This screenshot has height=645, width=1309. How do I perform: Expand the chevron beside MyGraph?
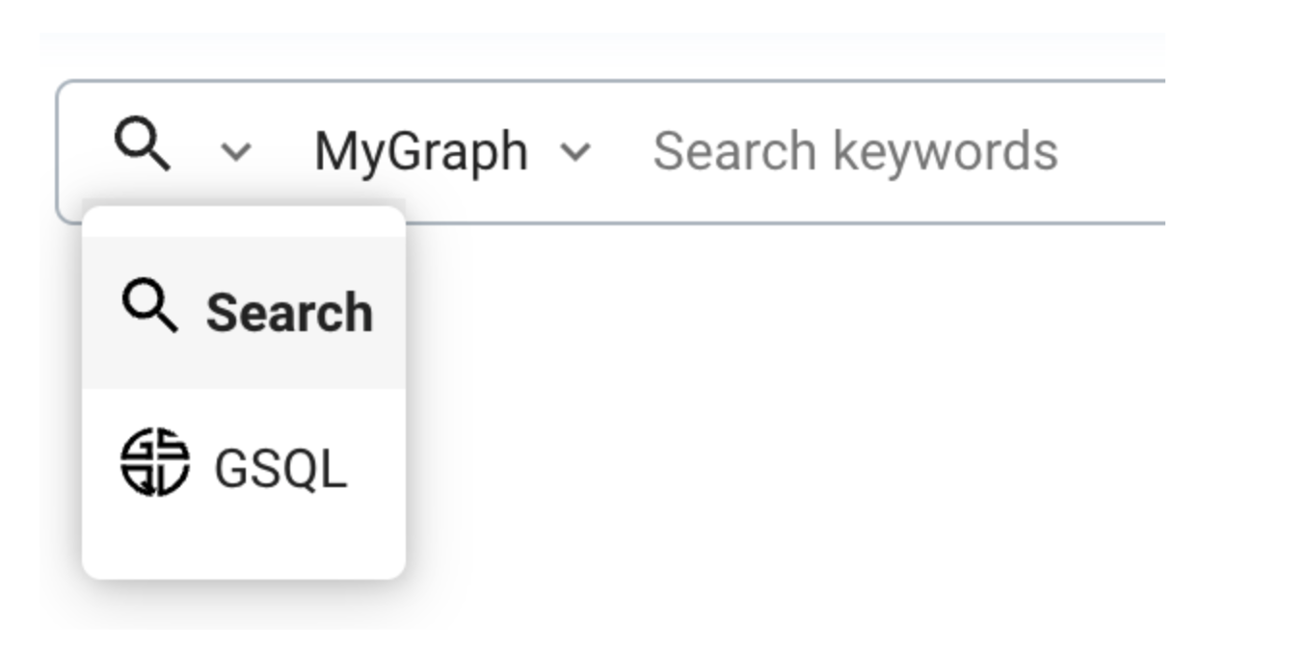575,151
